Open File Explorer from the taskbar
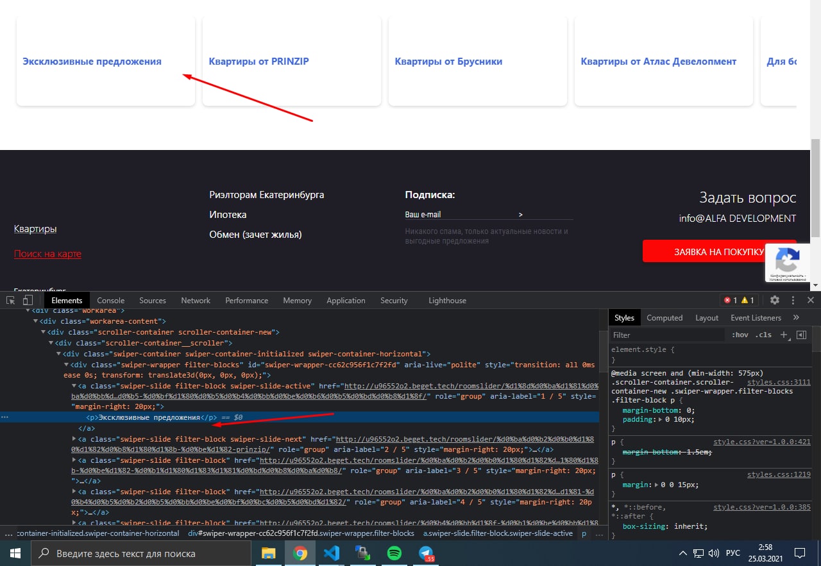Screen dimensions: 821x566 pyautogui.click(x=268, y=553)
